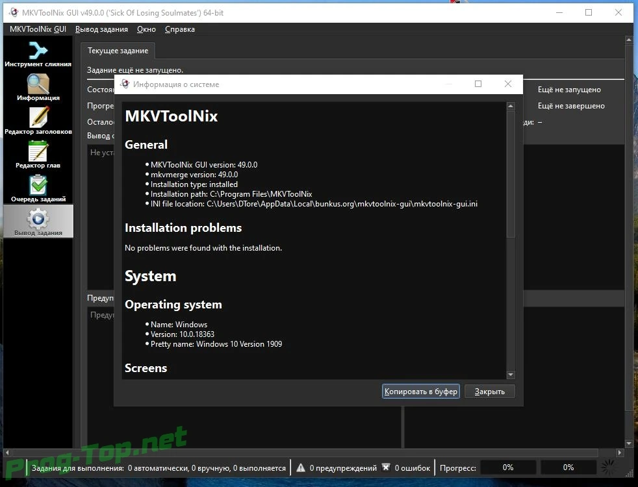Click 'MKVToolNix GUI version: 49.0.0' text
Screen dimensions: 638x487
click(204, 165)
